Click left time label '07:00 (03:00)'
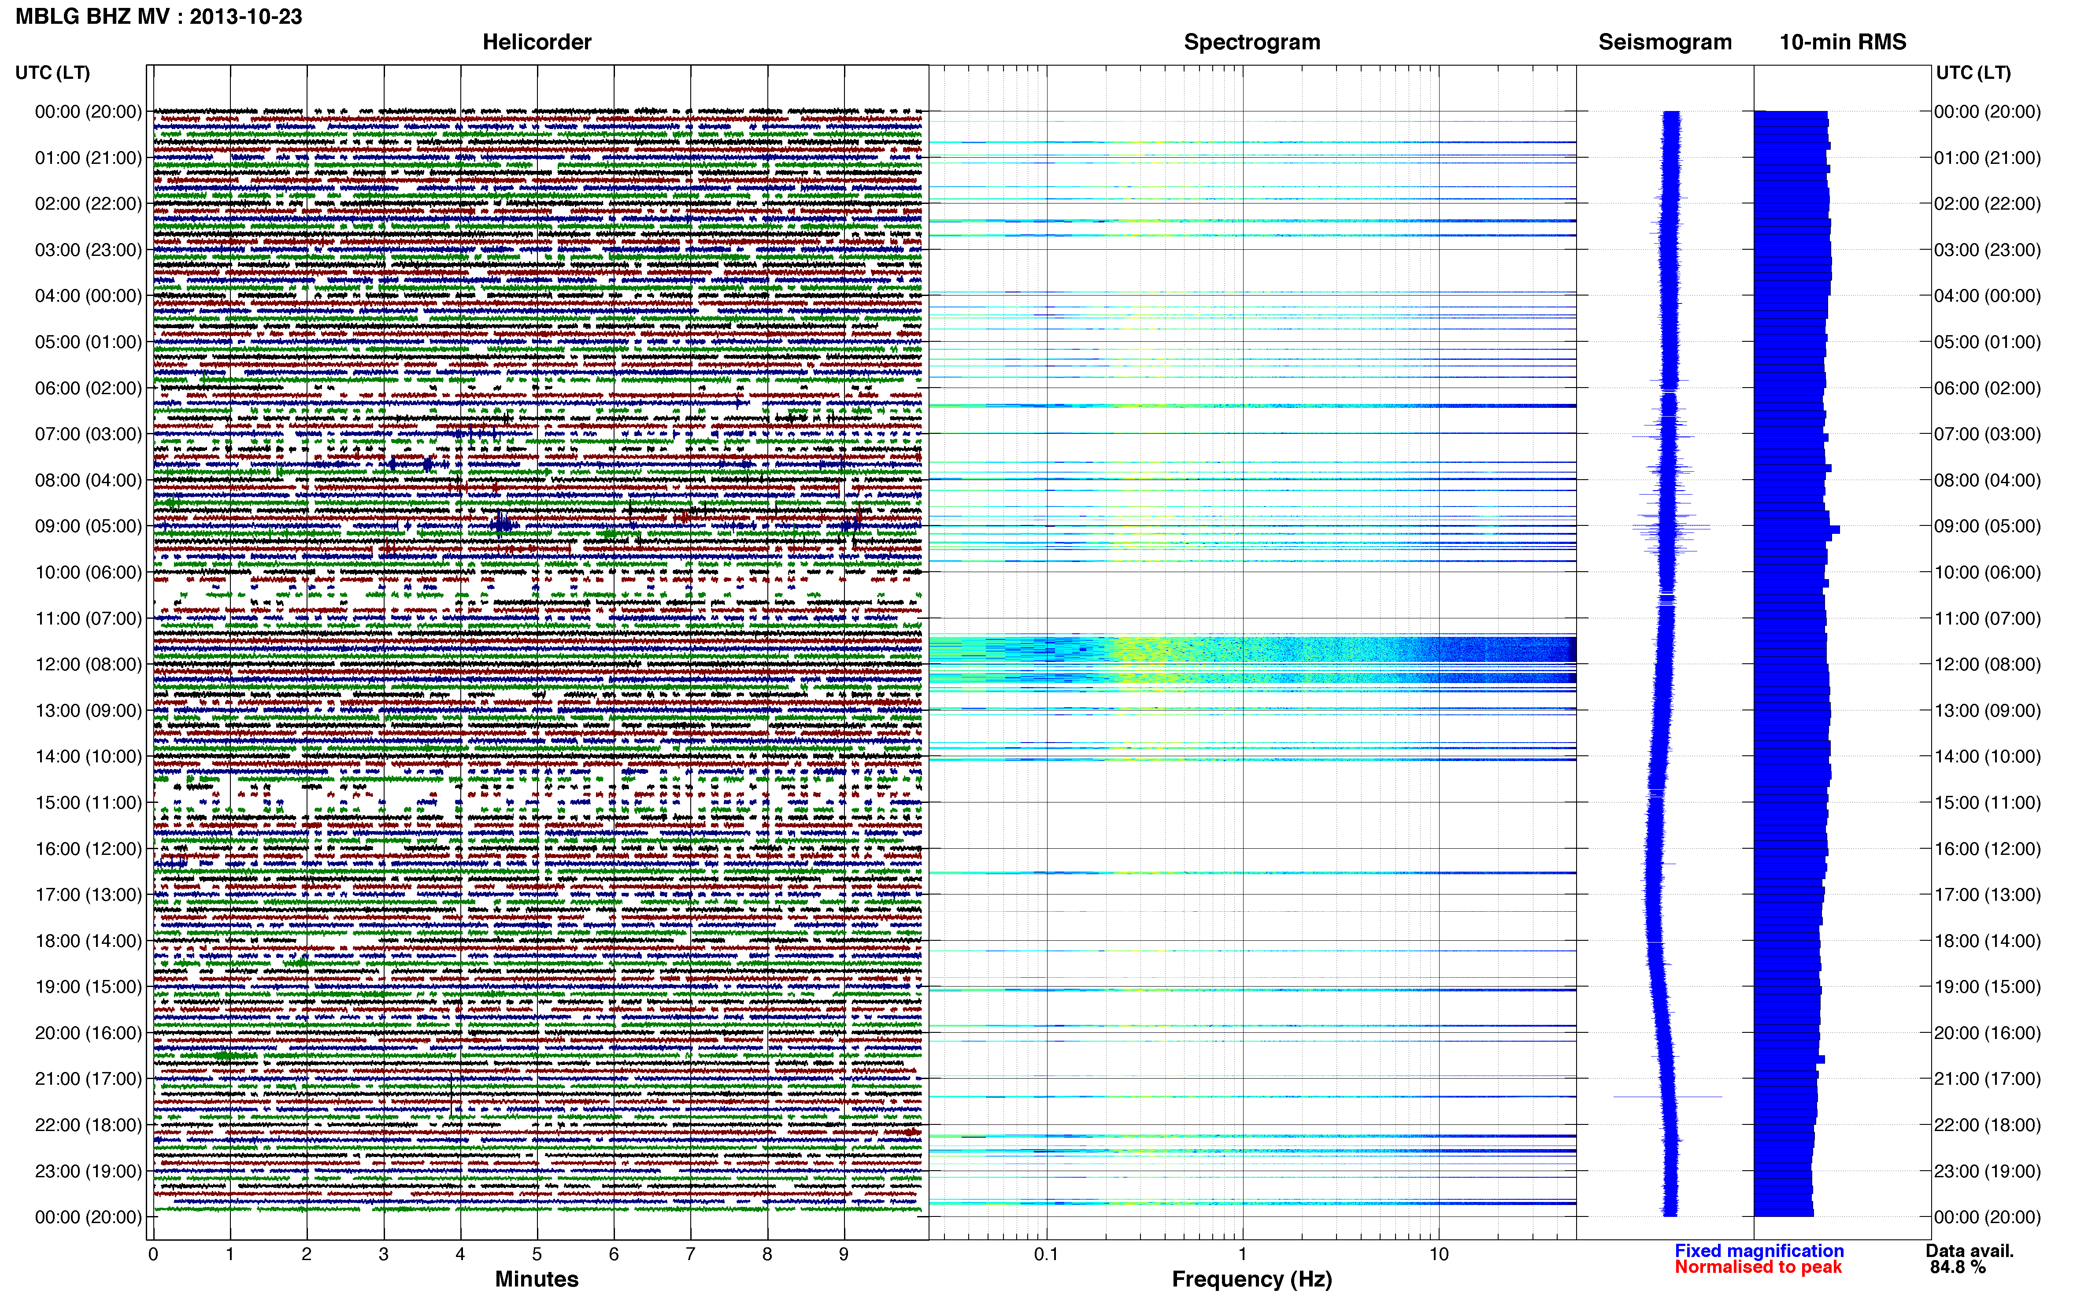This screenshot has height=1305, width=2088. pyautogui.click(x=88, y=434)
